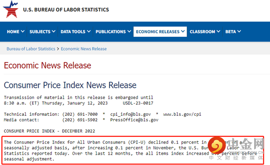Go to Economic News Release breadcrumb

[84, 49]
